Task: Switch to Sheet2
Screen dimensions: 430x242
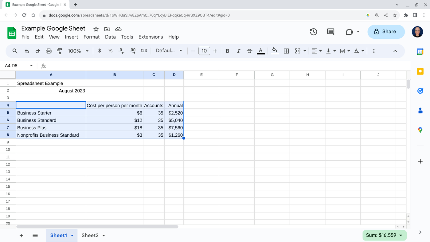Action: (89, 235)
